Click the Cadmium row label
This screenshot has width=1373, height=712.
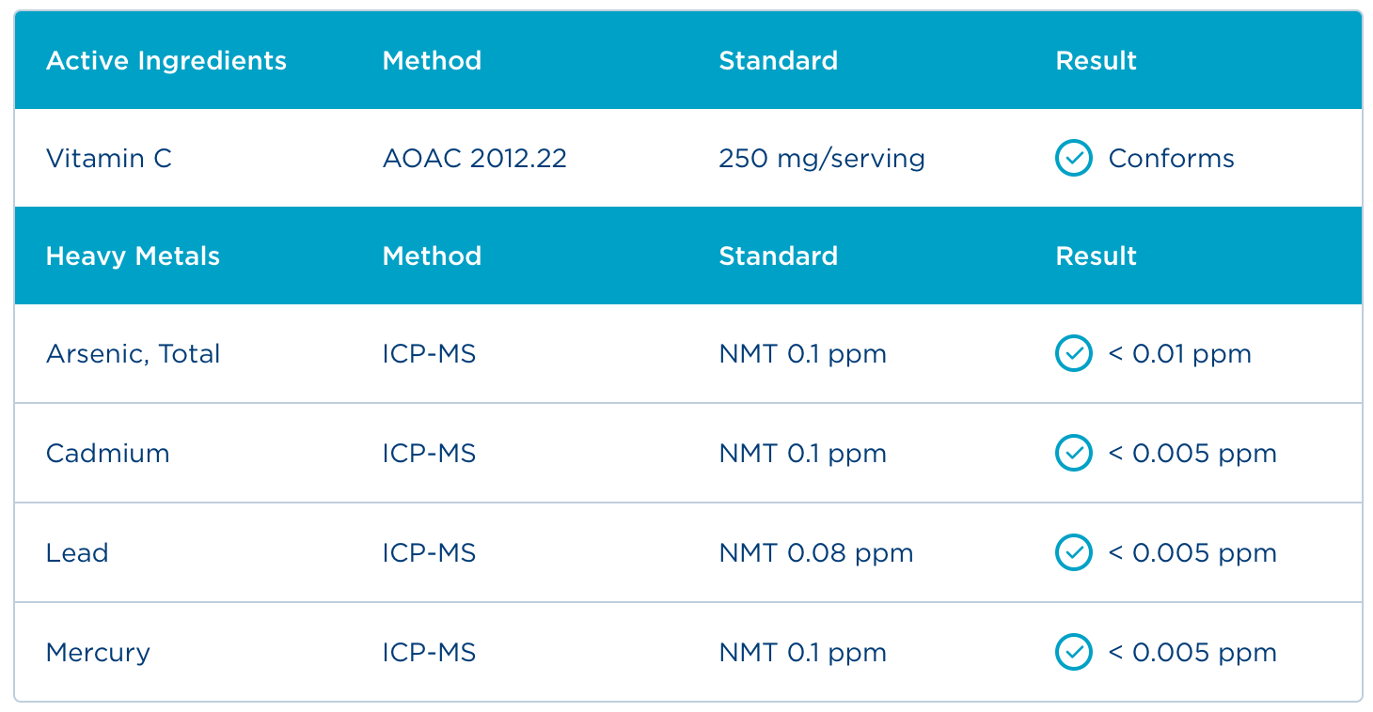point(107,454)
